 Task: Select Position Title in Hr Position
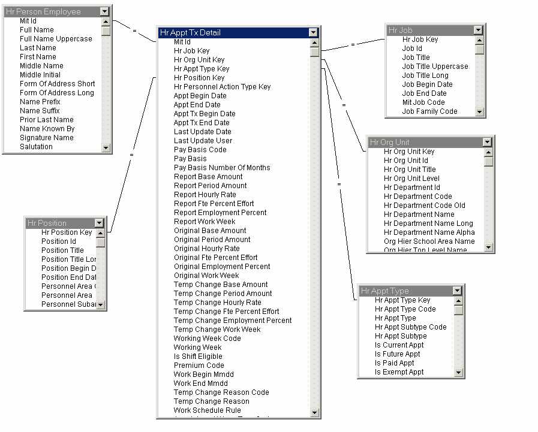point(62,250)
